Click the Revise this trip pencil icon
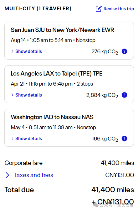 [x=99, y=9]
